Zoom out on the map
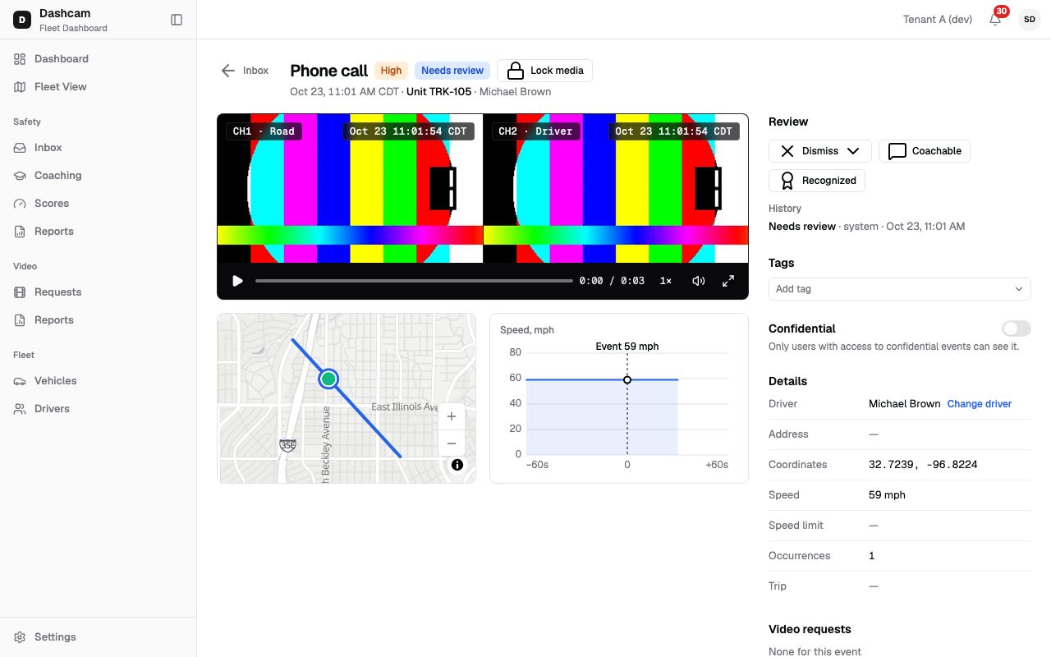 [x=452, y=443]
